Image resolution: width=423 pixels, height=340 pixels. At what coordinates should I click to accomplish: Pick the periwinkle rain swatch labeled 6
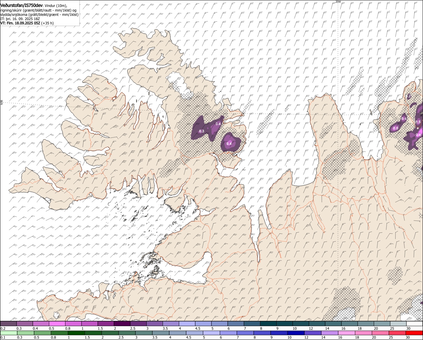coord(228,333)
